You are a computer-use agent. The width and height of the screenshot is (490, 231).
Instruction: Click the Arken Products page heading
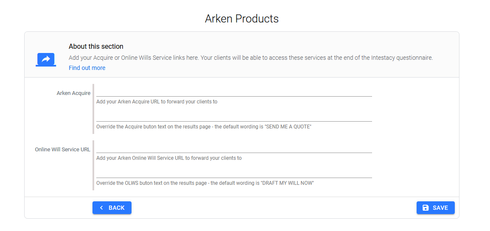242,19
